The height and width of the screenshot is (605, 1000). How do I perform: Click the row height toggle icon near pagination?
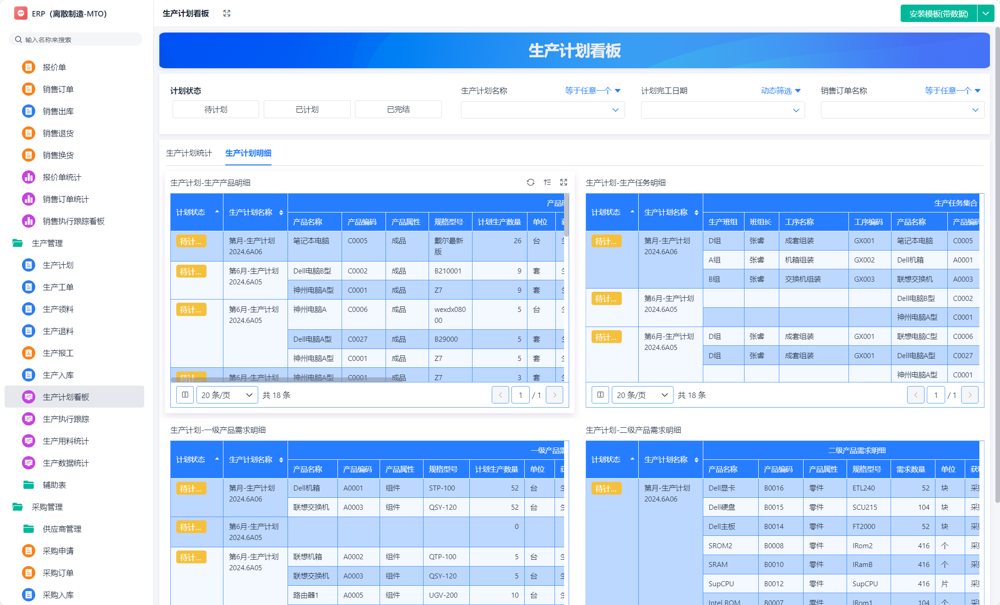tap(185, 395)
